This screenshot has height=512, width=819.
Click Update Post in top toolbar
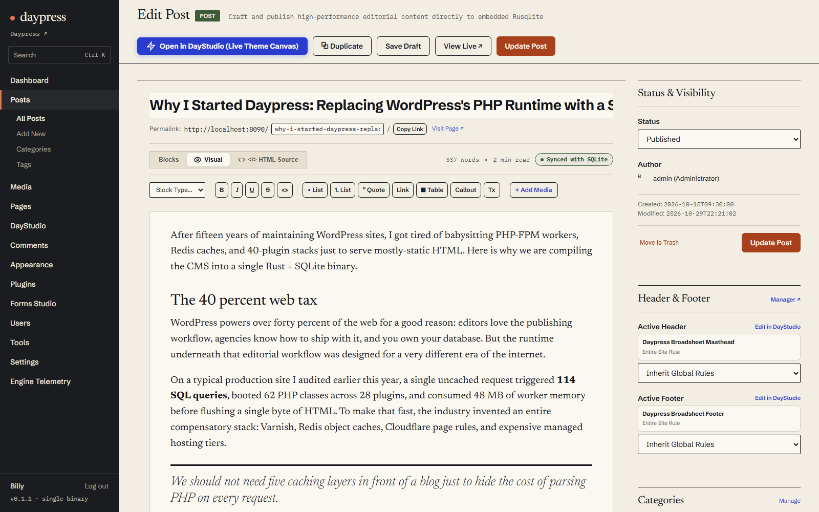pos(526,46)
